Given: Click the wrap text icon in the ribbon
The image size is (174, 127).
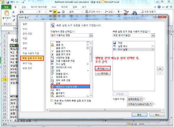Looking at the screenshot, I should point(63,12).
